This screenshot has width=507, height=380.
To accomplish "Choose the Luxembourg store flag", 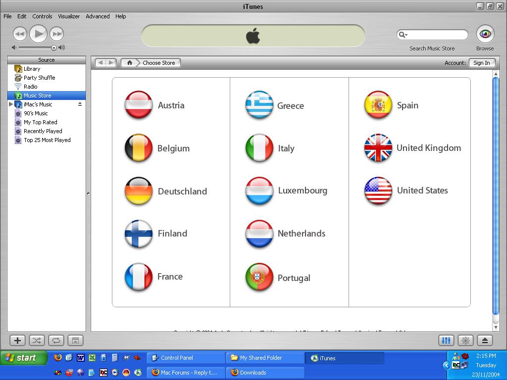I will pyautogui.click(x=259, y=190).
